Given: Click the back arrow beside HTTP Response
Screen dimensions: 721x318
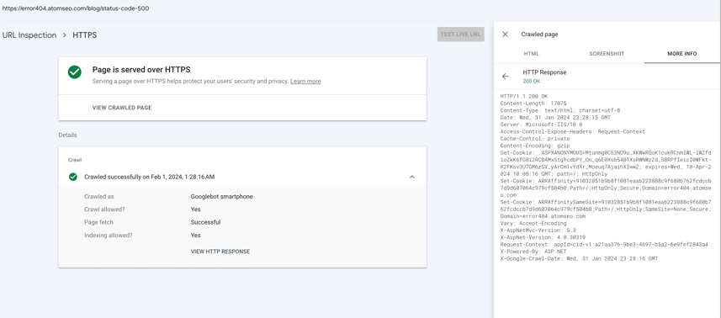Looking at the screenshot, I should [x=506, y=77].
